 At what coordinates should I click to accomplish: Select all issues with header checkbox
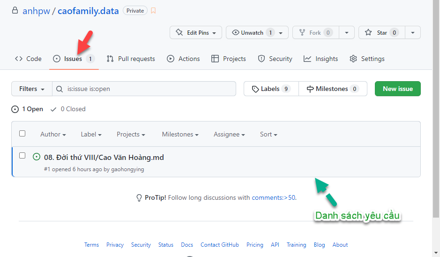pyautogui.click(x=22, y=134)
